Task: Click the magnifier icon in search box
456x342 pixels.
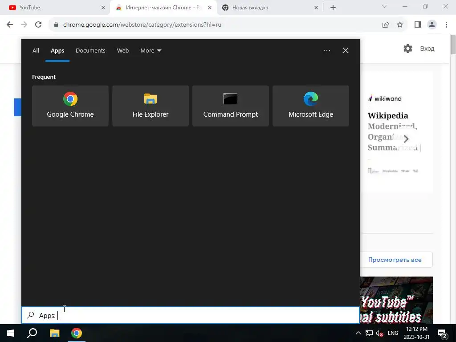Action: click(x=31, y=315)
